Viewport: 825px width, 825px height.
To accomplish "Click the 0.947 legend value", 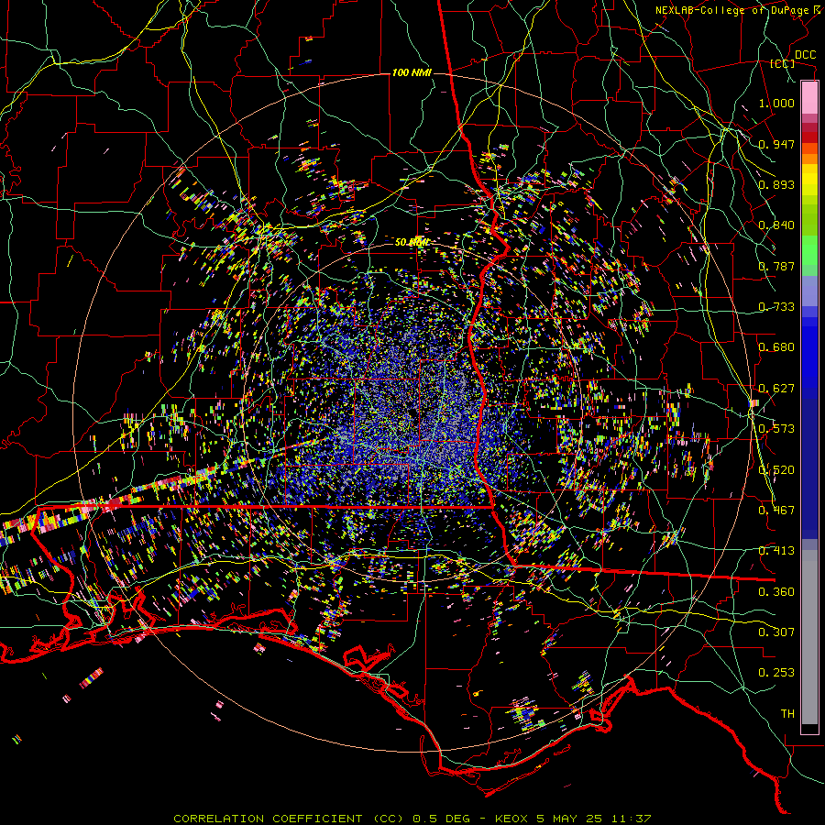I will pyautogui.click(x=776, y=144).
